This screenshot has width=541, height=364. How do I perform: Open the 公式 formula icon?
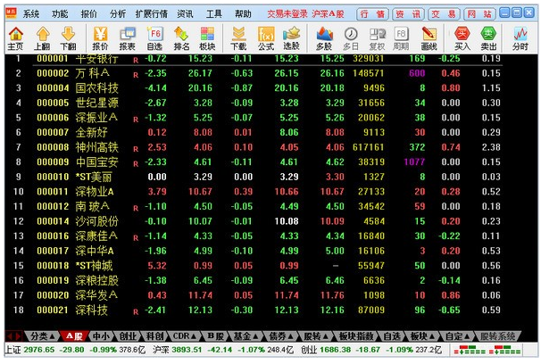266,38
